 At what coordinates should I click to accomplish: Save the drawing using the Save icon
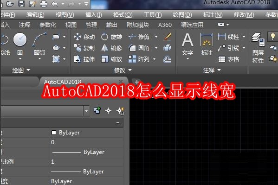[21, 4]
